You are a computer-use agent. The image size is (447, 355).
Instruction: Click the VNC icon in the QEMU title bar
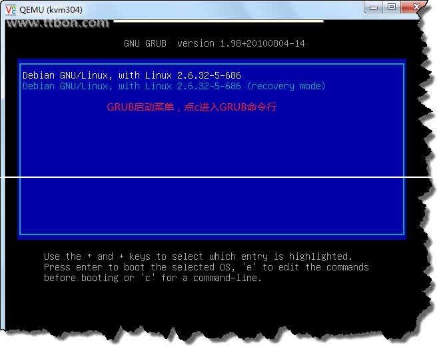(11, 10)
